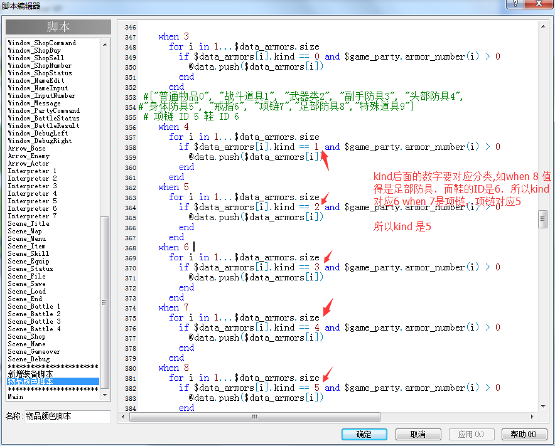
Task: Click the code editor horizontal scroll-right arrow
Action: (532, 417)
